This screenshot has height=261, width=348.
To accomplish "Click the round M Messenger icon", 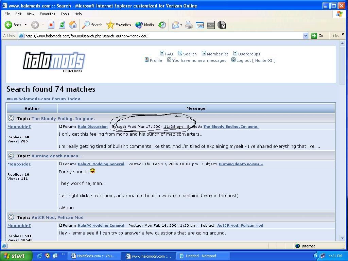I will click(x=222, y=25).
